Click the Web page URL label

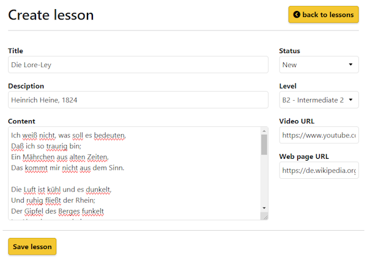point(303,156)
